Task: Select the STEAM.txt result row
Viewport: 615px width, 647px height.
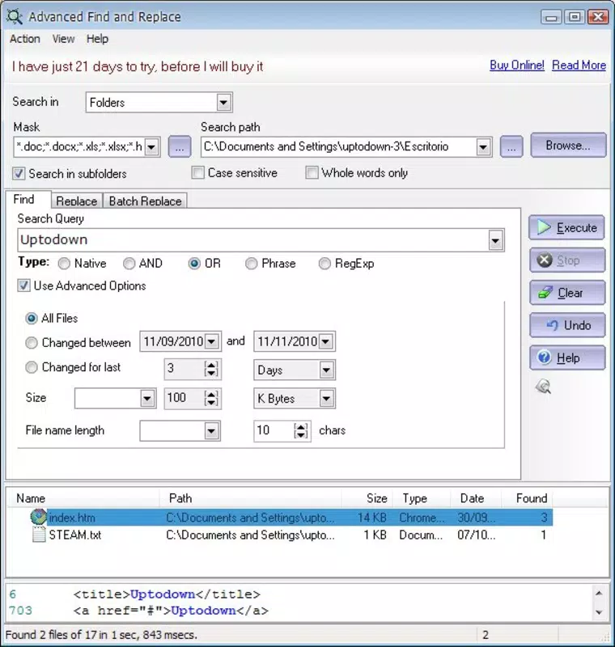Action: pyautogui.click(x=291, y=535)
